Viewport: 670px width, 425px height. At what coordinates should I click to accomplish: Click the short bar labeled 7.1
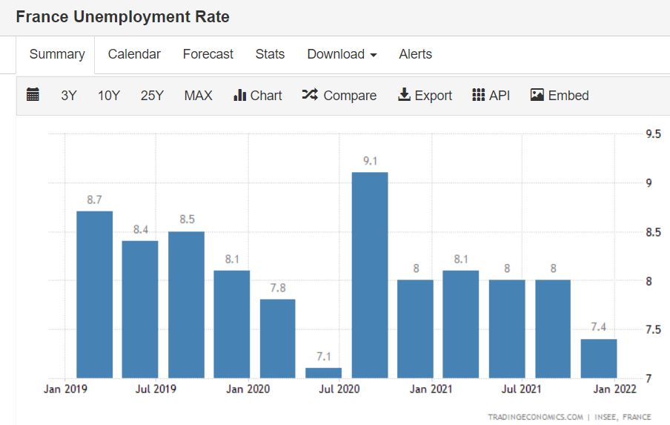point(323,373)
